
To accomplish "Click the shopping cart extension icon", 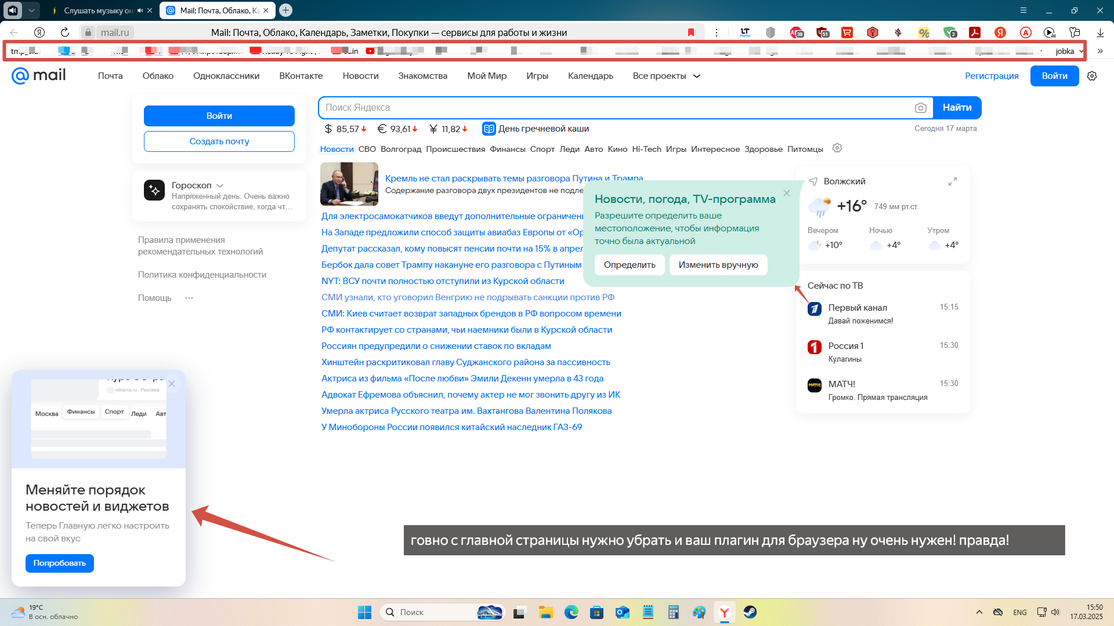I will tap(847, 32).
